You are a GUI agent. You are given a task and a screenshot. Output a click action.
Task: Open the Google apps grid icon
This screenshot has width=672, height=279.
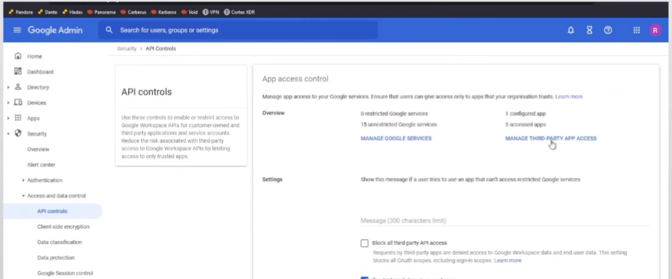(x=637, y=30)
